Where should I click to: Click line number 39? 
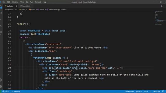[9, 68]
